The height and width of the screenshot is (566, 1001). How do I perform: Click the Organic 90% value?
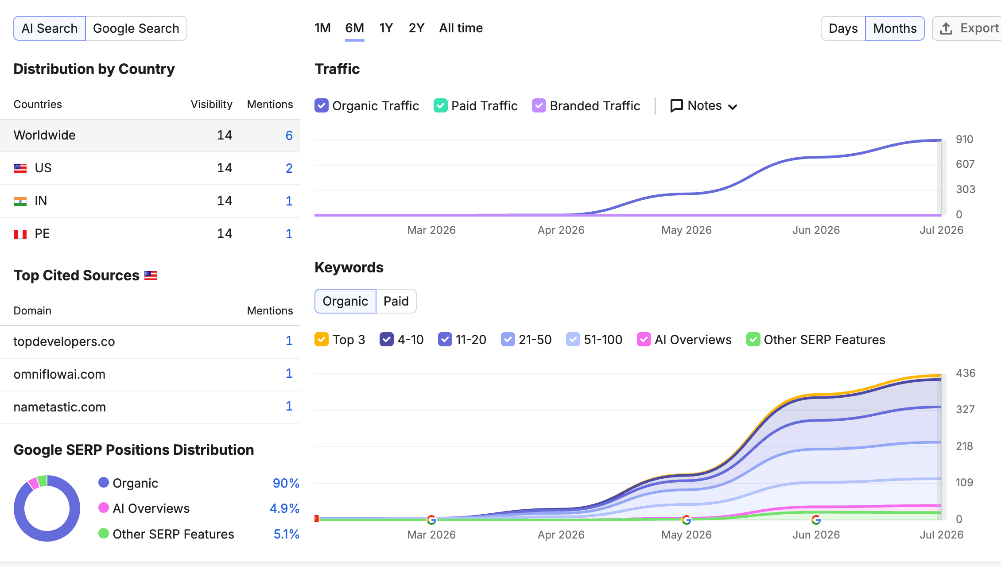point(286,483)
